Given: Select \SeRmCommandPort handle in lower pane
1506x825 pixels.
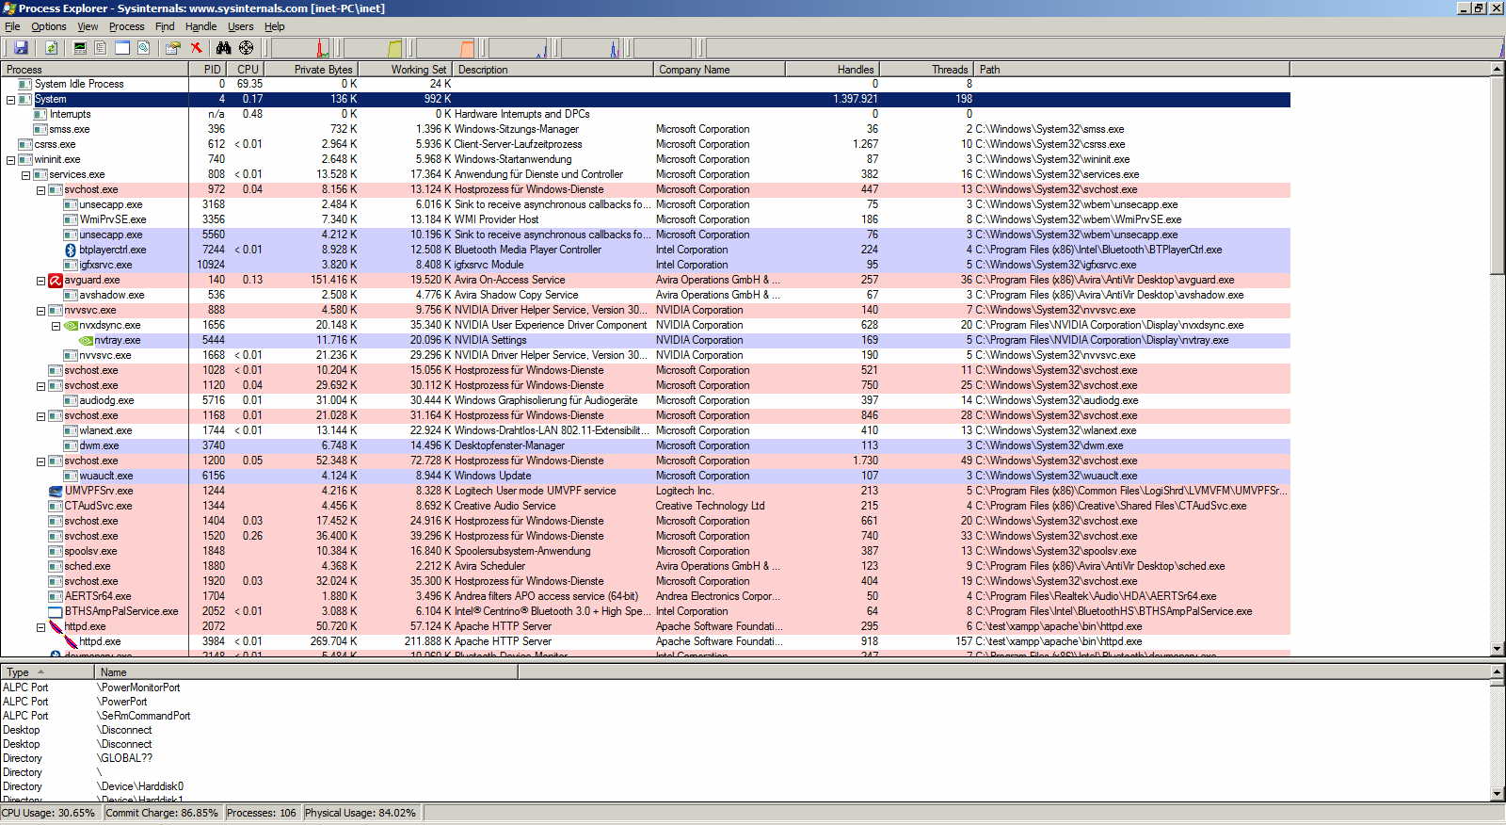Looking at the screenshot, I should [143, 716].
